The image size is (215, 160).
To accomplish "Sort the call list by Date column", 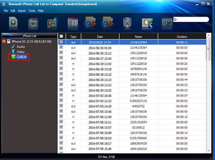I will point(100,36).
